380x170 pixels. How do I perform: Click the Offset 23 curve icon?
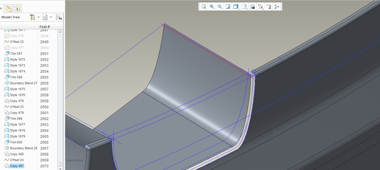coord(7,107)
